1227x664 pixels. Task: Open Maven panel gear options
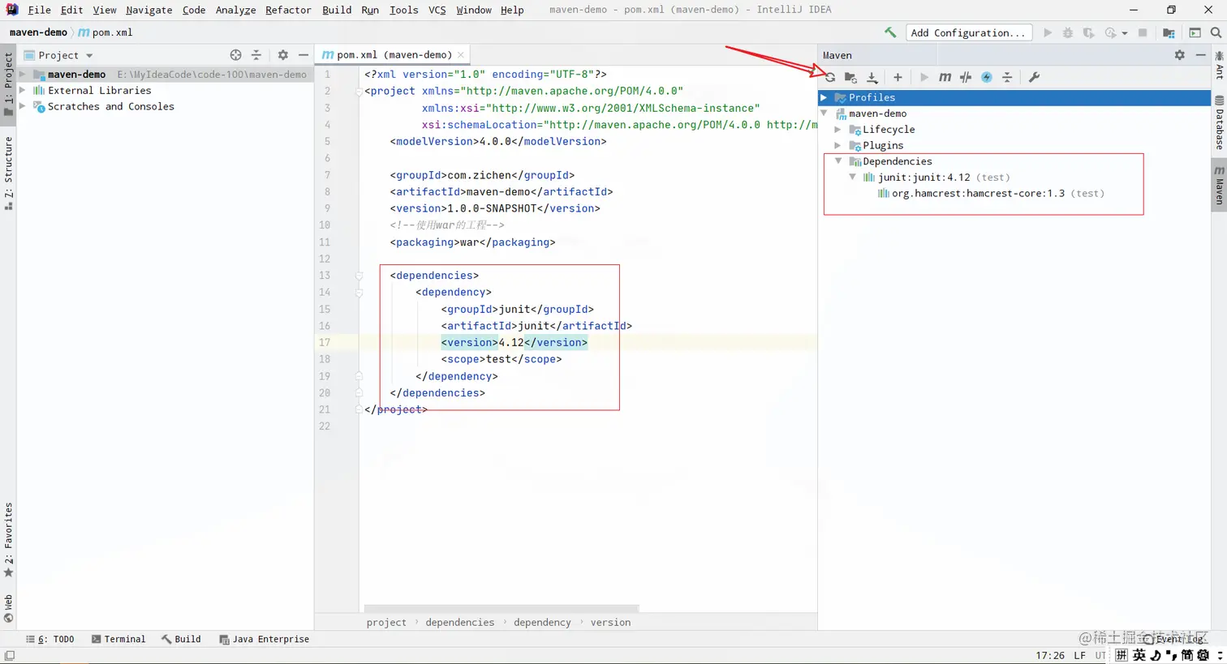coord(1180,55)
